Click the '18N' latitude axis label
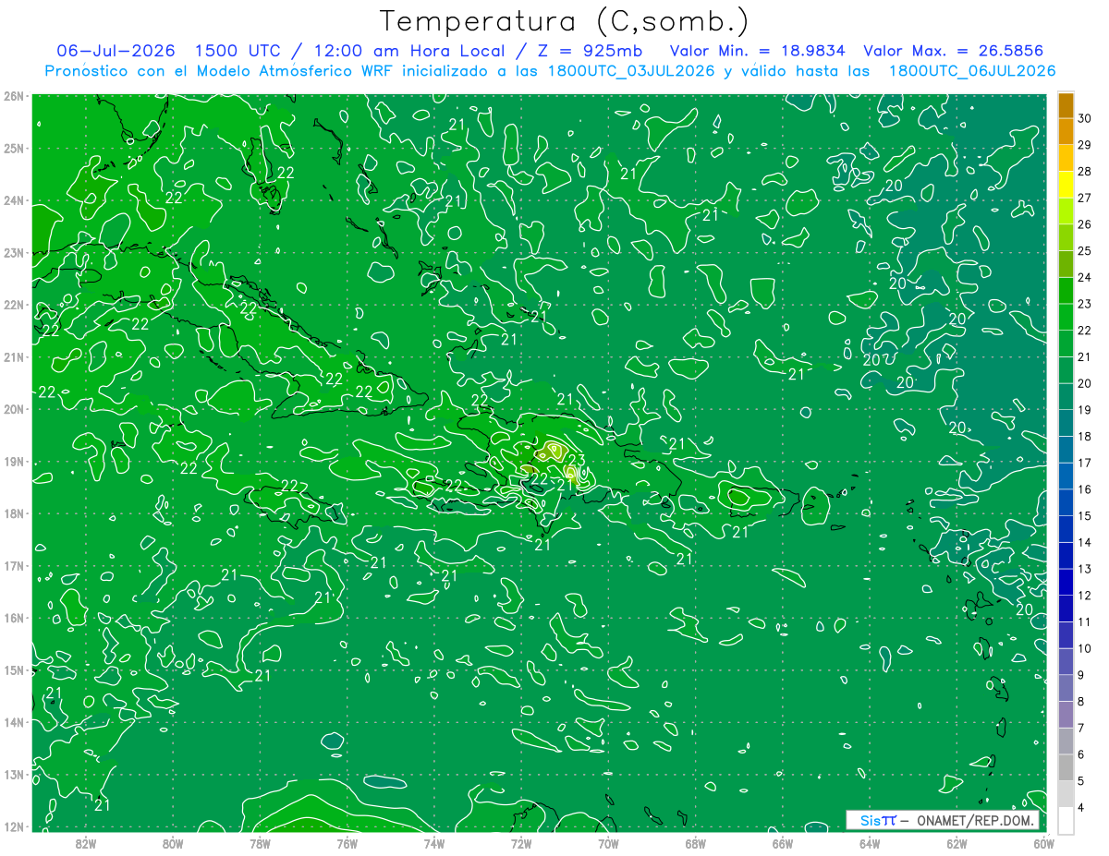1109x856 pixels. coord(14,513)
